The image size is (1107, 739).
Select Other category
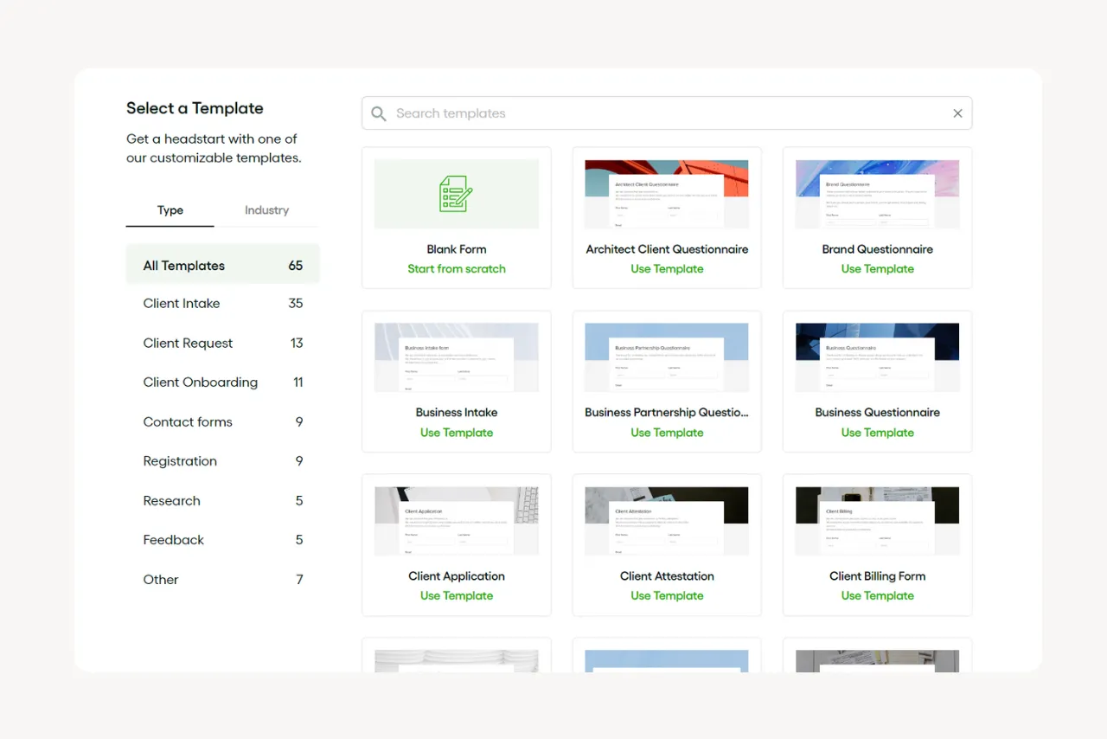(x=223, y=580)
